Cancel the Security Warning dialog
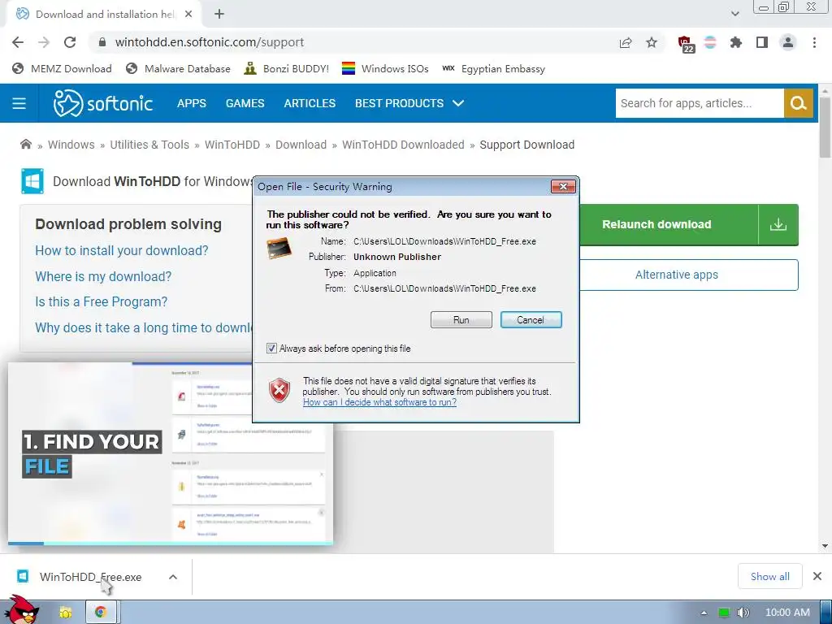This screenshot has width=832, height=624. (531, 320)
